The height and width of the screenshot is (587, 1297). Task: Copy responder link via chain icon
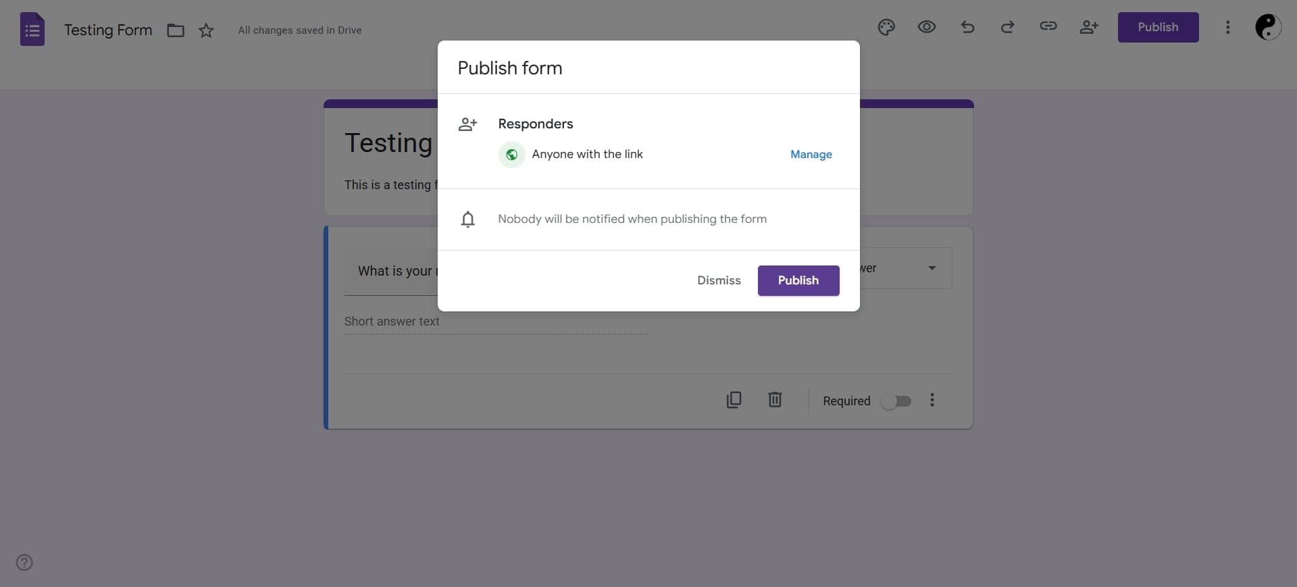1048,26
